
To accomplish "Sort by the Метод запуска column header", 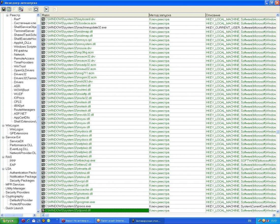I will tap(177, 15).
